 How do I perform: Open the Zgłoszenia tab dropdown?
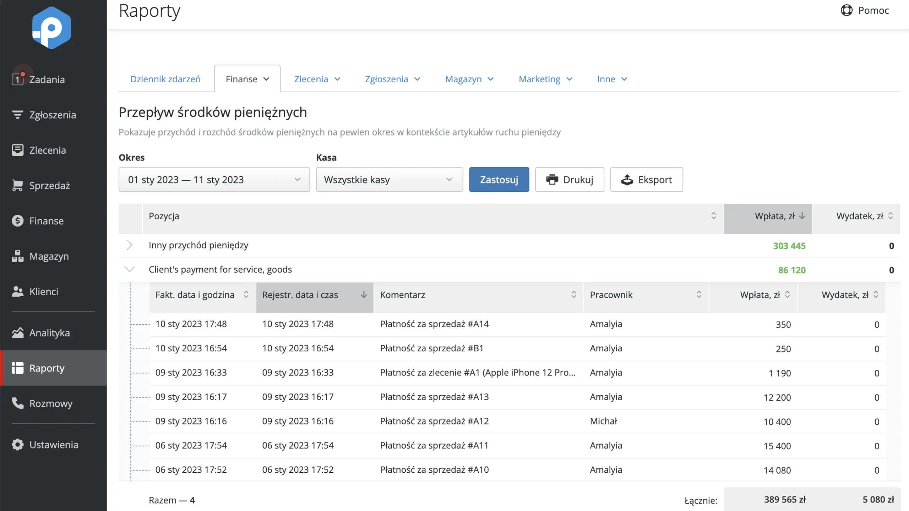pos(393,79)
